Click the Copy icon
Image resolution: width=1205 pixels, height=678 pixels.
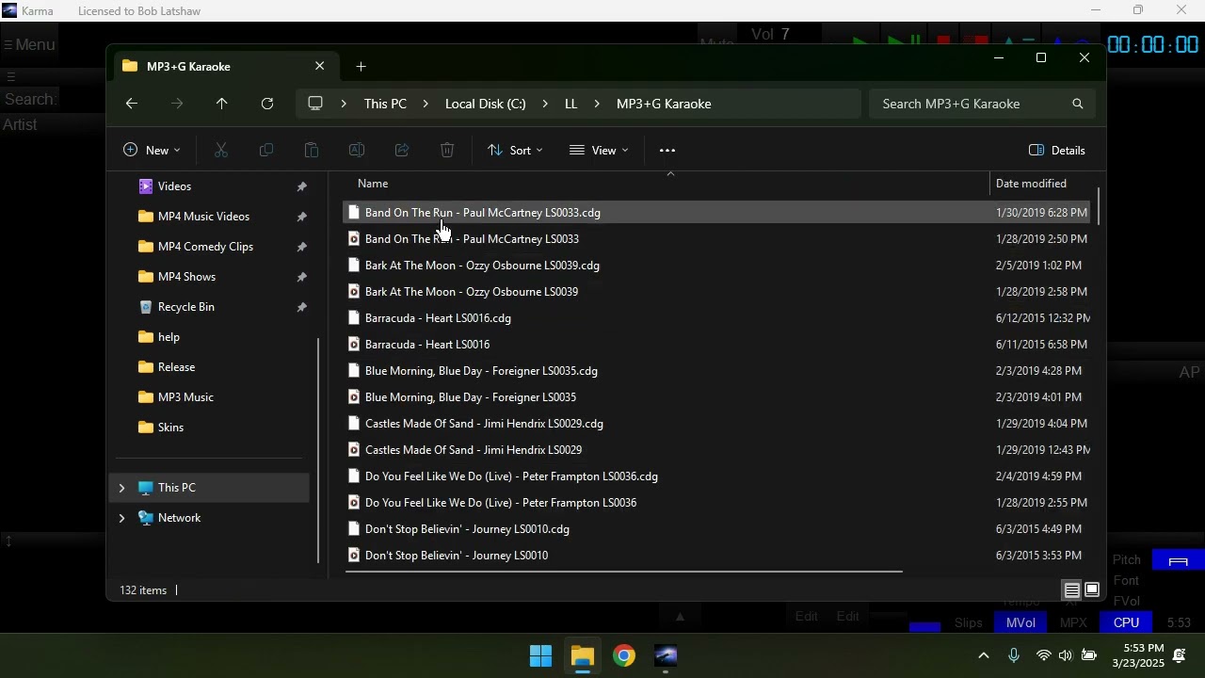point(266,150)
